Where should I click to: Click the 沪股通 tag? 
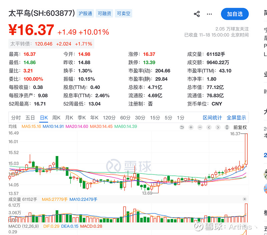[x=85, y=13]
